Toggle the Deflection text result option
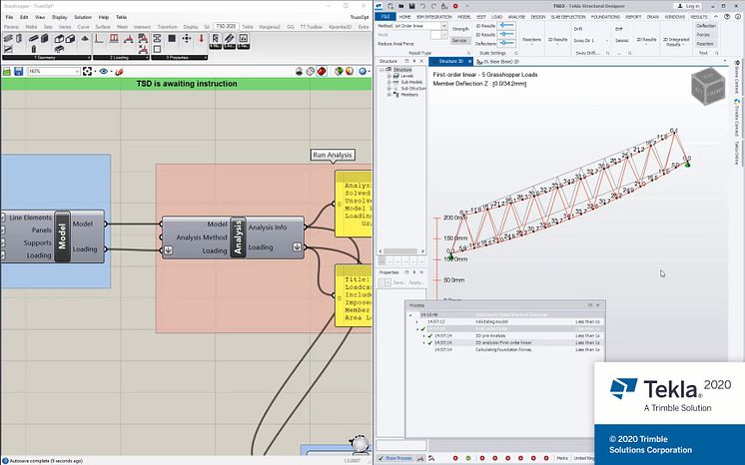 click(705, 26)
